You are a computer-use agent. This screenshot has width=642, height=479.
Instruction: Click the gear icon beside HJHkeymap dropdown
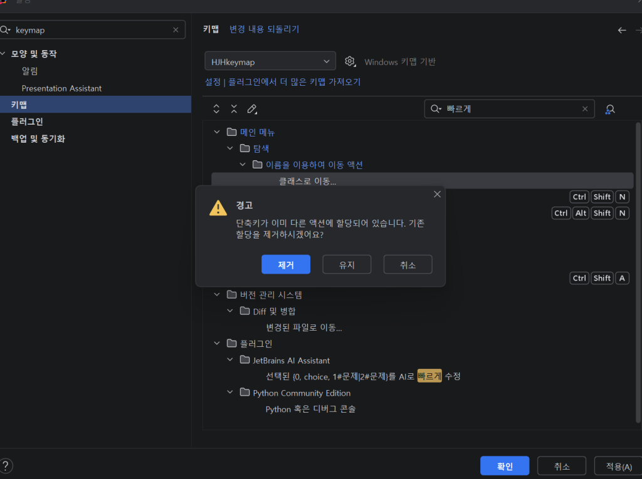click(350, 61)
